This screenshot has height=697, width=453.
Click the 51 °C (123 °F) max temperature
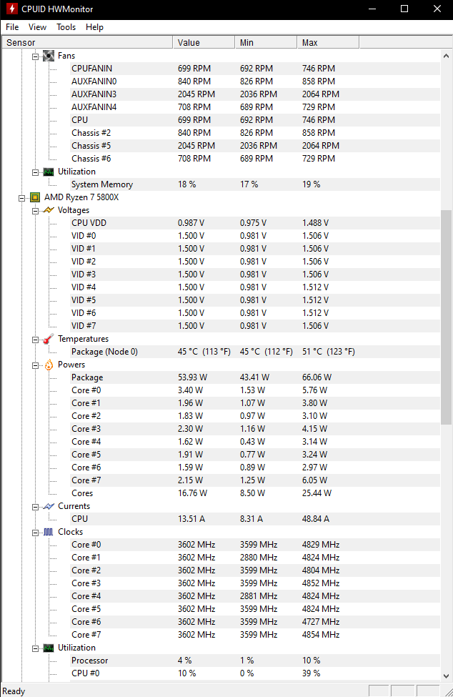click(328, 352)
